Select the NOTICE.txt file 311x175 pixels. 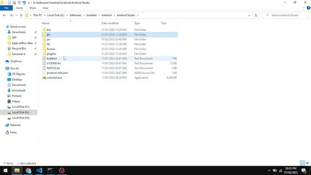[109, 68]
